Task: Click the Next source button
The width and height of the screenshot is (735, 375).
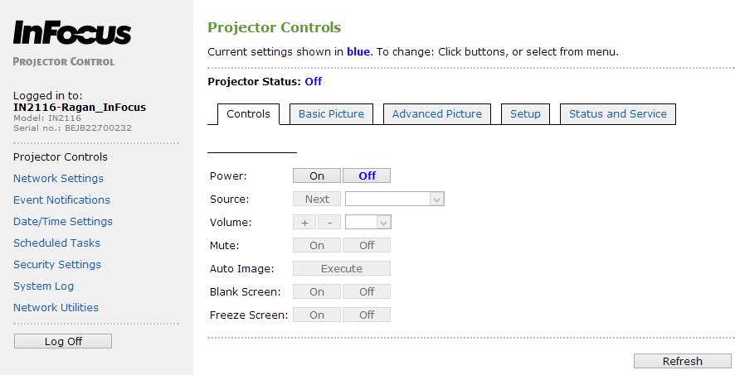Action: (x=317, y=199)
